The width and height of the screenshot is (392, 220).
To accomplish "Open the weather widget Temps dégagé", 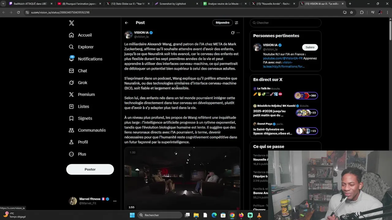I will (x=14, y=215).
